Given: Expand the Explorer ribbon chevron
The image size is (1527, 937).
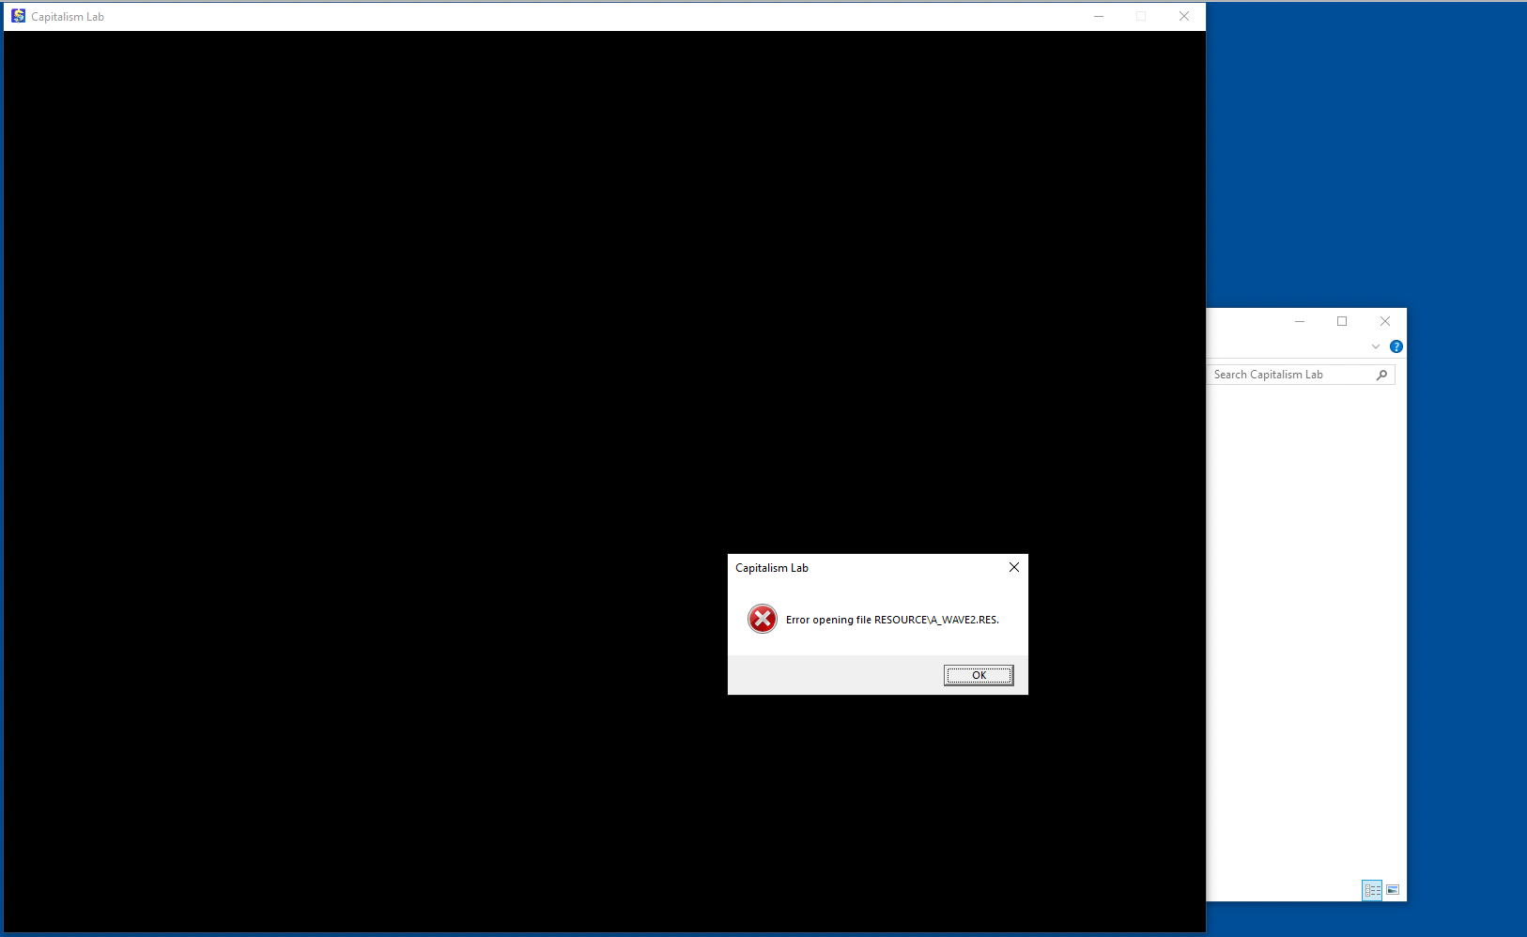Looking at the screenshot, I should pos(1376,346).
